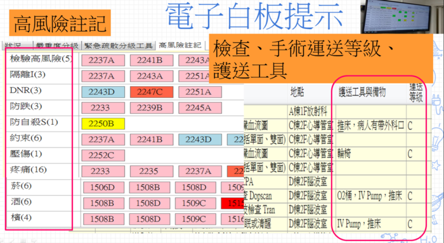Open blue bed 2243D in 約束 row
The image size is (444, 243).
coord(200,140)
